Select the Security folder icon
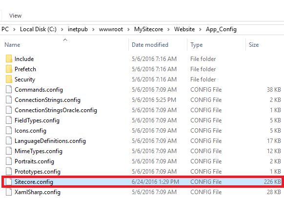 (x=9, y=79)
